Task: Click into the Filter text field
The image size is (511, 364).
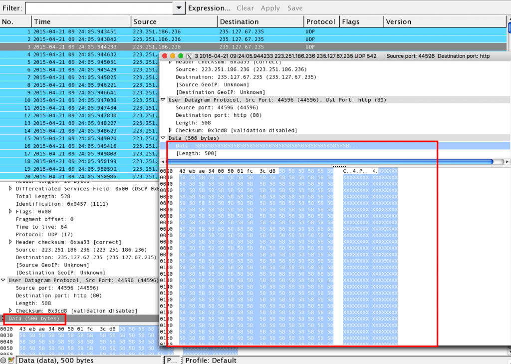Action: (99, 8)
